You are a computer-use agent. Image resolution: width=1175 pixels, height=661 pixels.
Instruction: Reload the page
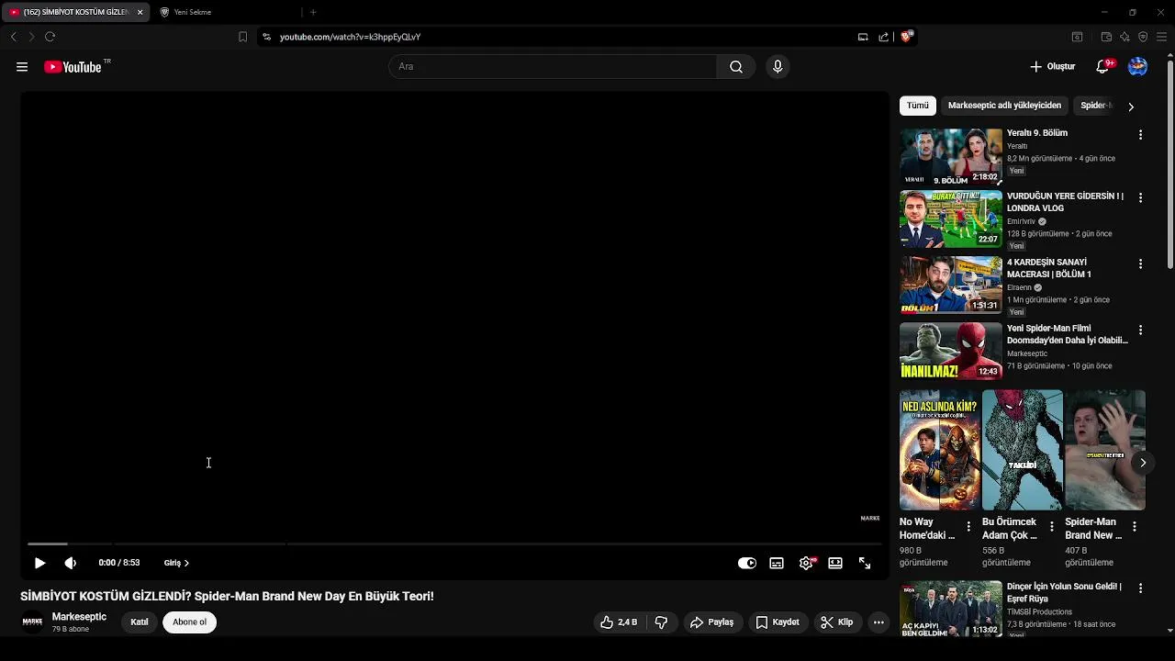click(50, 37)
